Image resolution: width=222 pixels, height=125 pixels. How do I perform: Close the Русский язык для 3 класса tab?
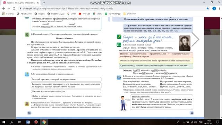tap(38, 3)
